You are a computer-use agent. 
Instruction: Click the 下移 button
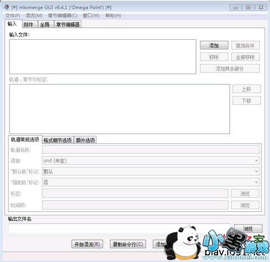pyautogui.click(x=247, y=100)
